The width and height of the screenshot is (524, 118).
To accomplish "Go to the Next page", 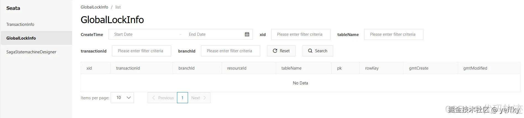I will (199, 98).
